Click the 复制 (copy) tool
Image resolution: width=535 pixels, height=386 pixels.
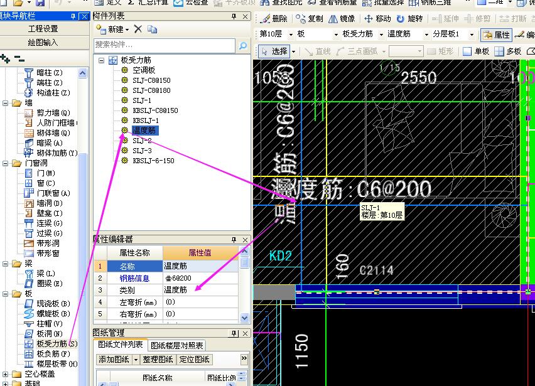(310, 19)
